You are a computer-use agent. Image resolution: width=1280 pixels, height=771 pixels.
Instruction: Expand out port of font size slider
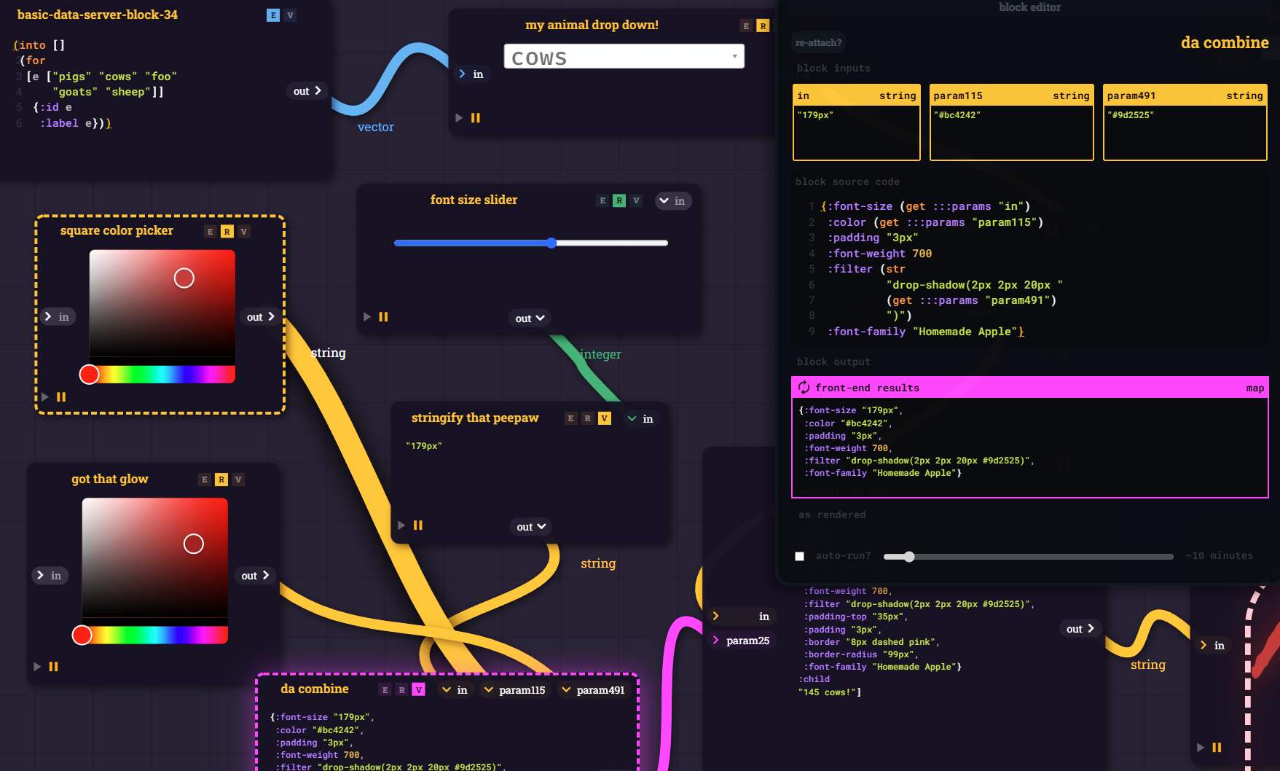pos(530,318)
